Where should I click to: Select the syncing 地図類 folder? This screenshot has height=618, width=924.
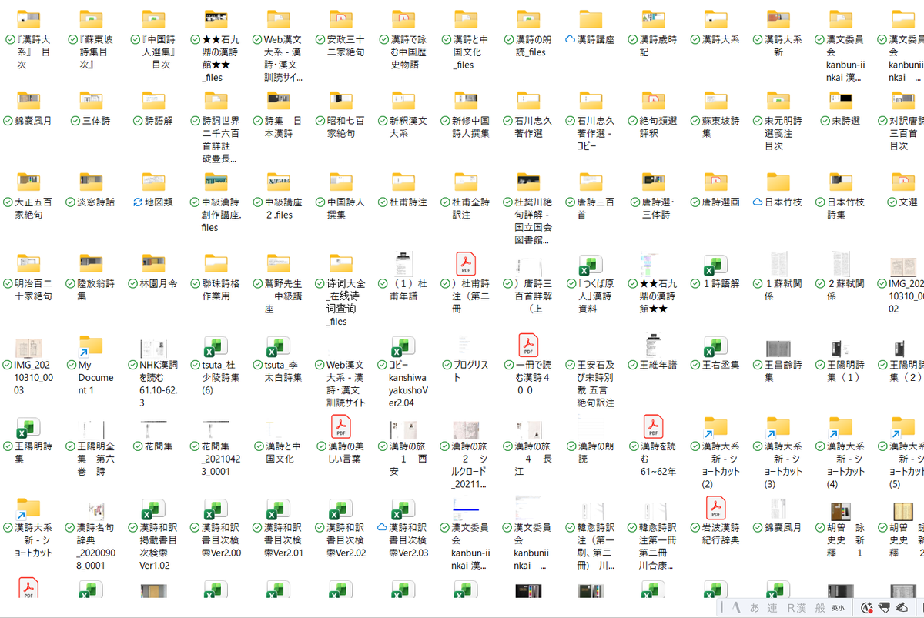tap(154, 182)
